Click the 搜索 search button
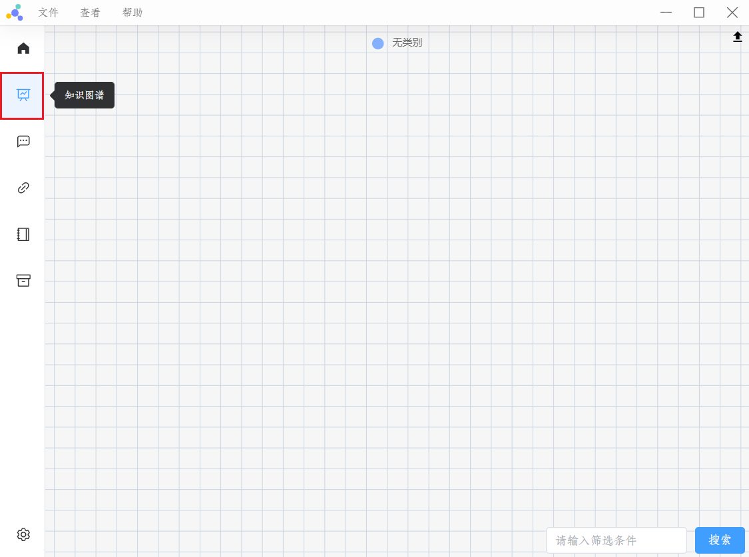Screen dimensions: 749x557 (720, 540)
